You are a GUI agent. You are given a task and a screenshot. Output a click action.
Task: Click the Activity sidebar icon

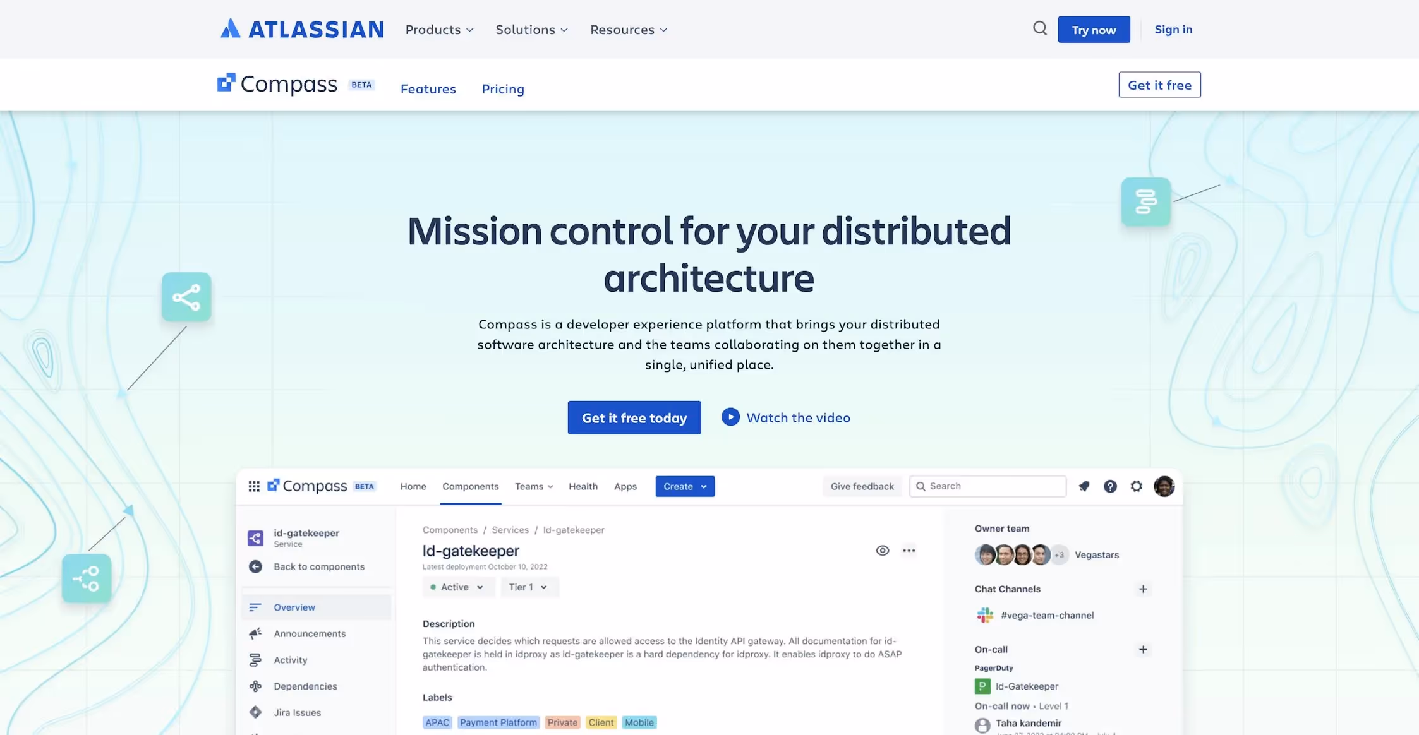click(x=255, y=660)
